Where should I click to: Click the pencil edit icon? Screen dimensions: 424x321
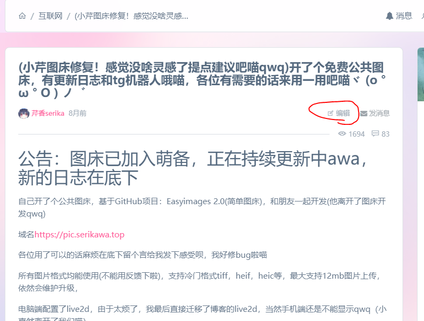coord(330,114)
